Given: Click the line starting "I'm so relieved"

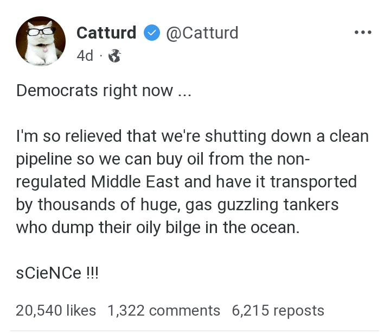Looking at the screenshot, I should point(192,136).
